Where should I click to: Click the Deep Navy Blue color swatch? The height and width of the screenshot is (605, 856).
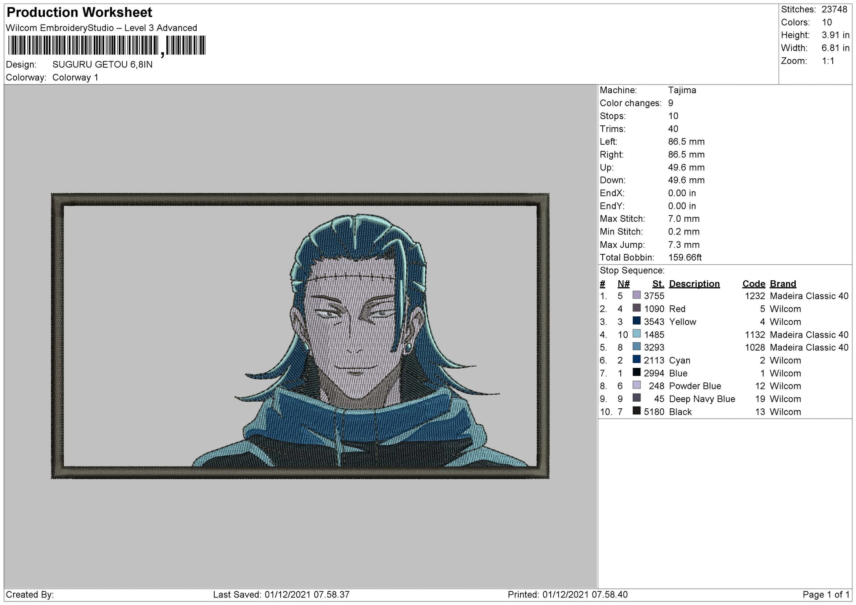coord(637,398)
